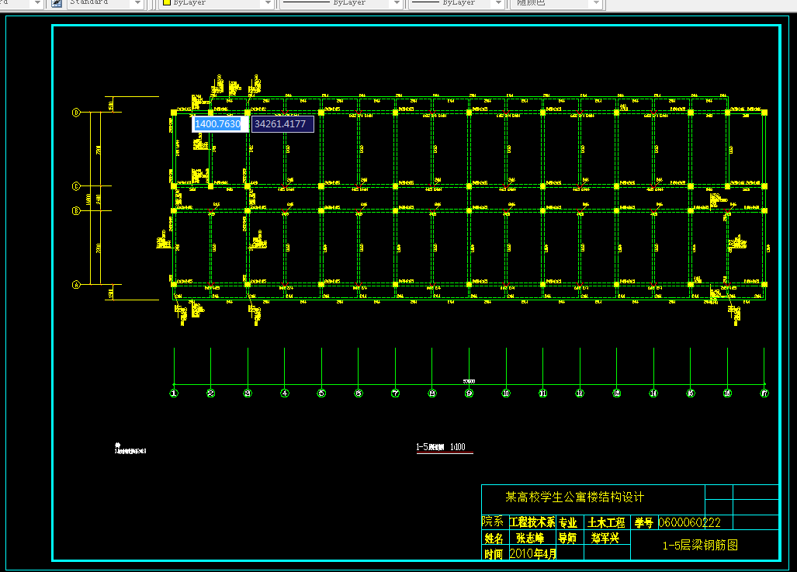Expand the ByLayer lineweight dropdown
The width and height of the screenshot is (797, 572).
498,3
